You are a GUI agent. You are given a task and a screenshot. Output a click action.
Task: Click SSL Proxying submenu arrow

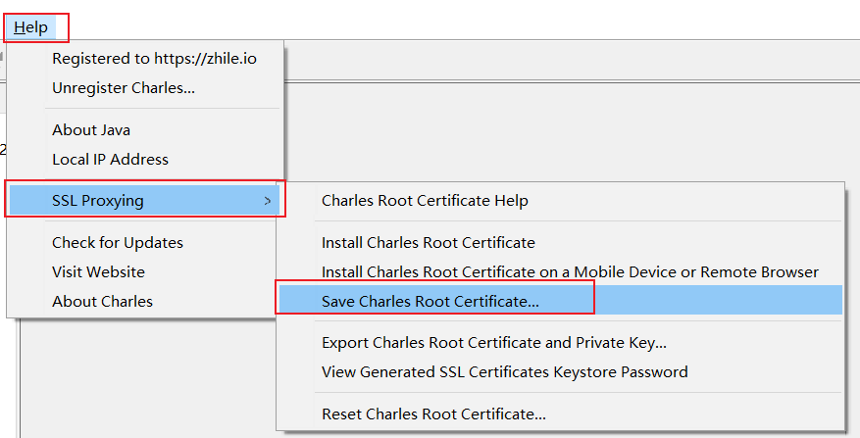[x=268, y=201]
